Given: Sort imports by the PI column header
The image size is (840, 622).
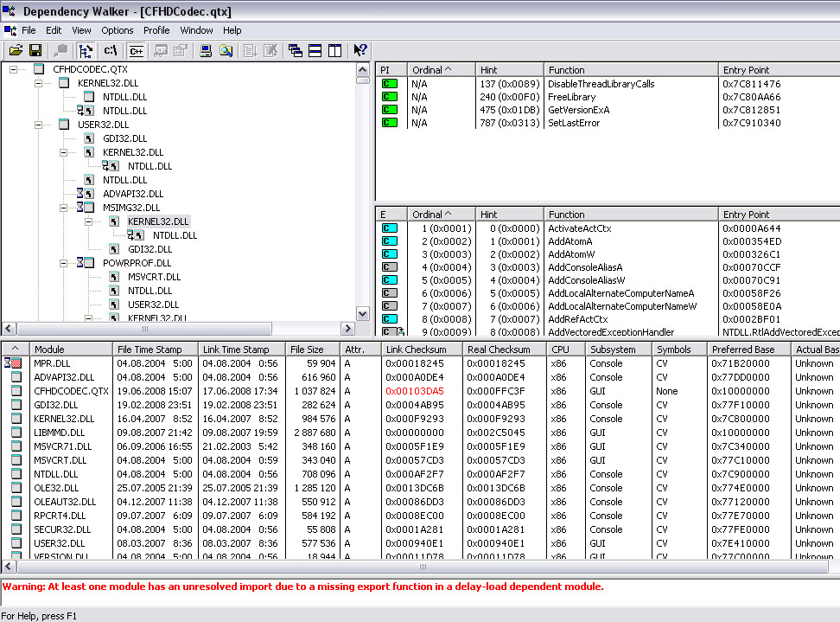Looking at the screenshot, I should [x=391, y=70].
